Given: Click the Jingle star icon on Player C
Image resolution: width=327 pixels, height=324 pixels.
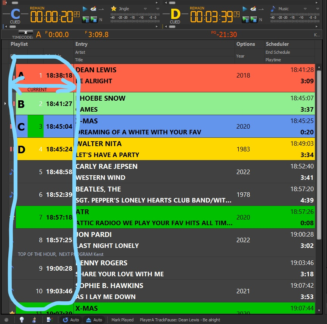Looking at the screenshot, I should point(113,9).
